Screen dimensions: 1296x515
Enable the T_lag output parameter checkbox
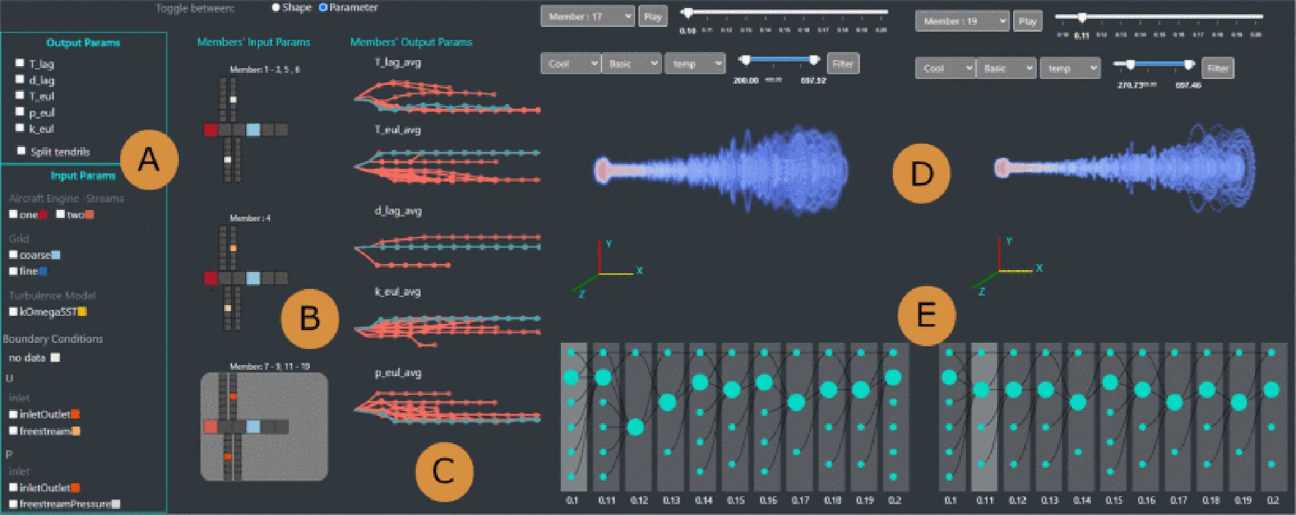coord(20,63)
